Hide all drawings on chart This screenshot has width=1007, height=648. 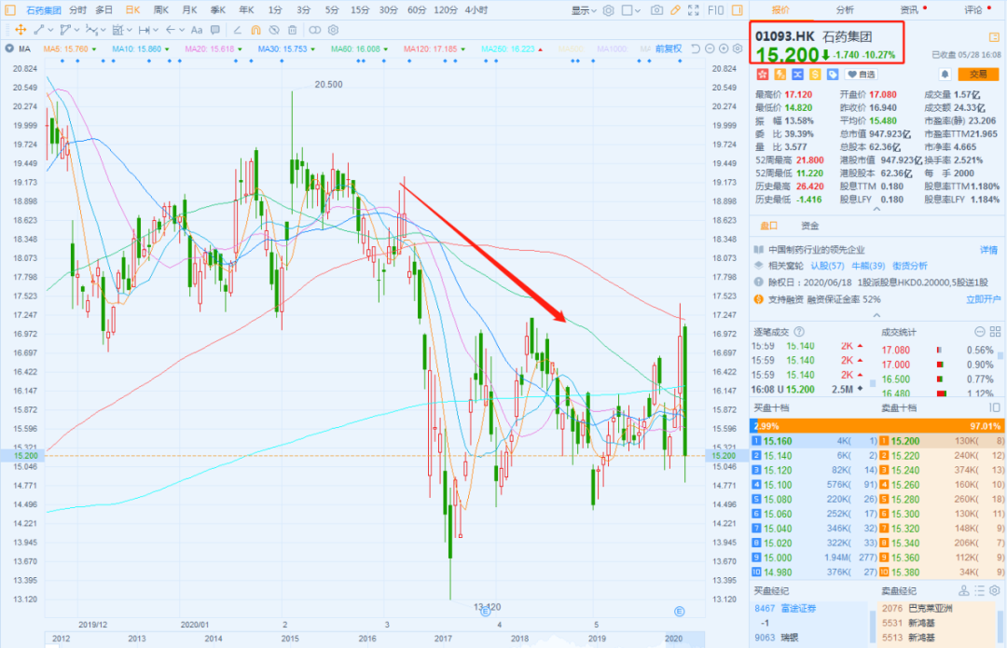274,30
